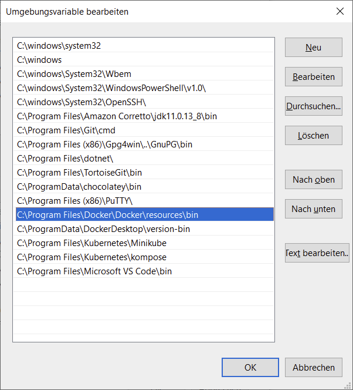Click the Bearbeiten button
The height and width of the screenshot is (390, 353).
coord(314,76)
